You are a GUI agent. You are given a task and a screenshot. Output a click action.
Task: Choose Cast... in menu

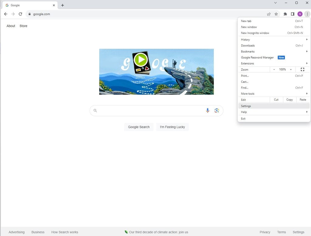[x=274, y=82]
